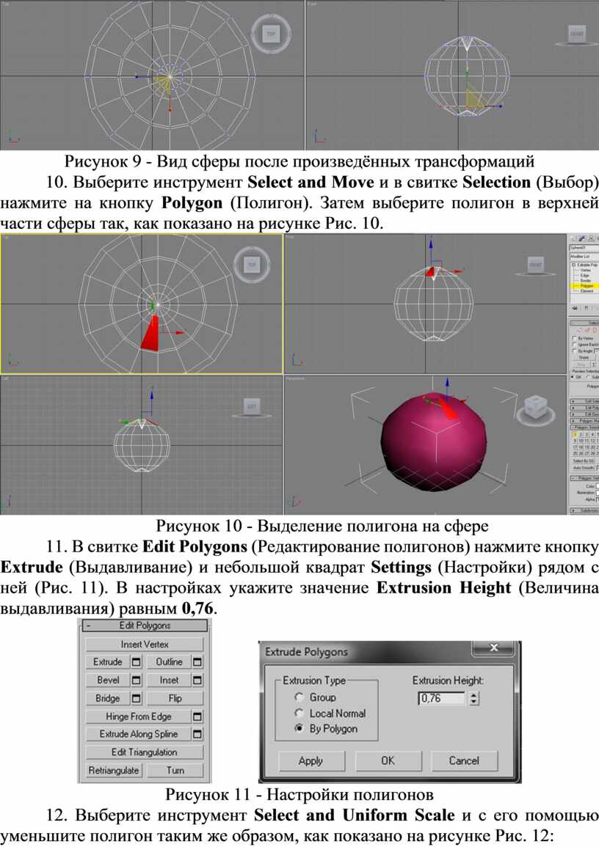This screenshot has height=847, width=599.
Task: Click the Extrusion Height value field
Action: click(441, 698)
